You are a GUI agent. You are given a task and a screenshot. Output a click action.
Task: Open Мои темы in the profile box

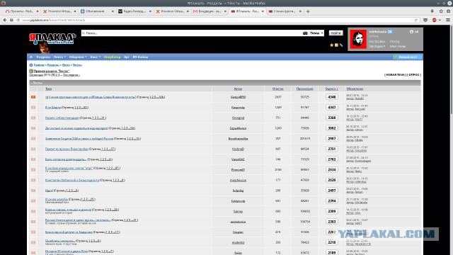(x=398, y=46)
